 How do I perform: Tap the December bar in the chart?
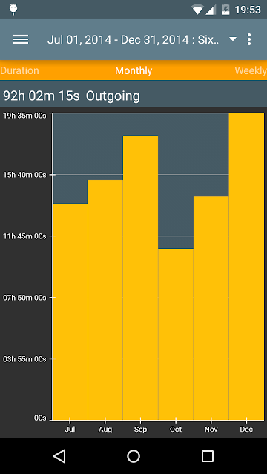pos(246,267)
